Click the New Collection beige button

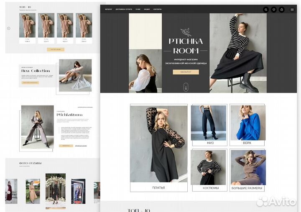(x=30, y=83)
